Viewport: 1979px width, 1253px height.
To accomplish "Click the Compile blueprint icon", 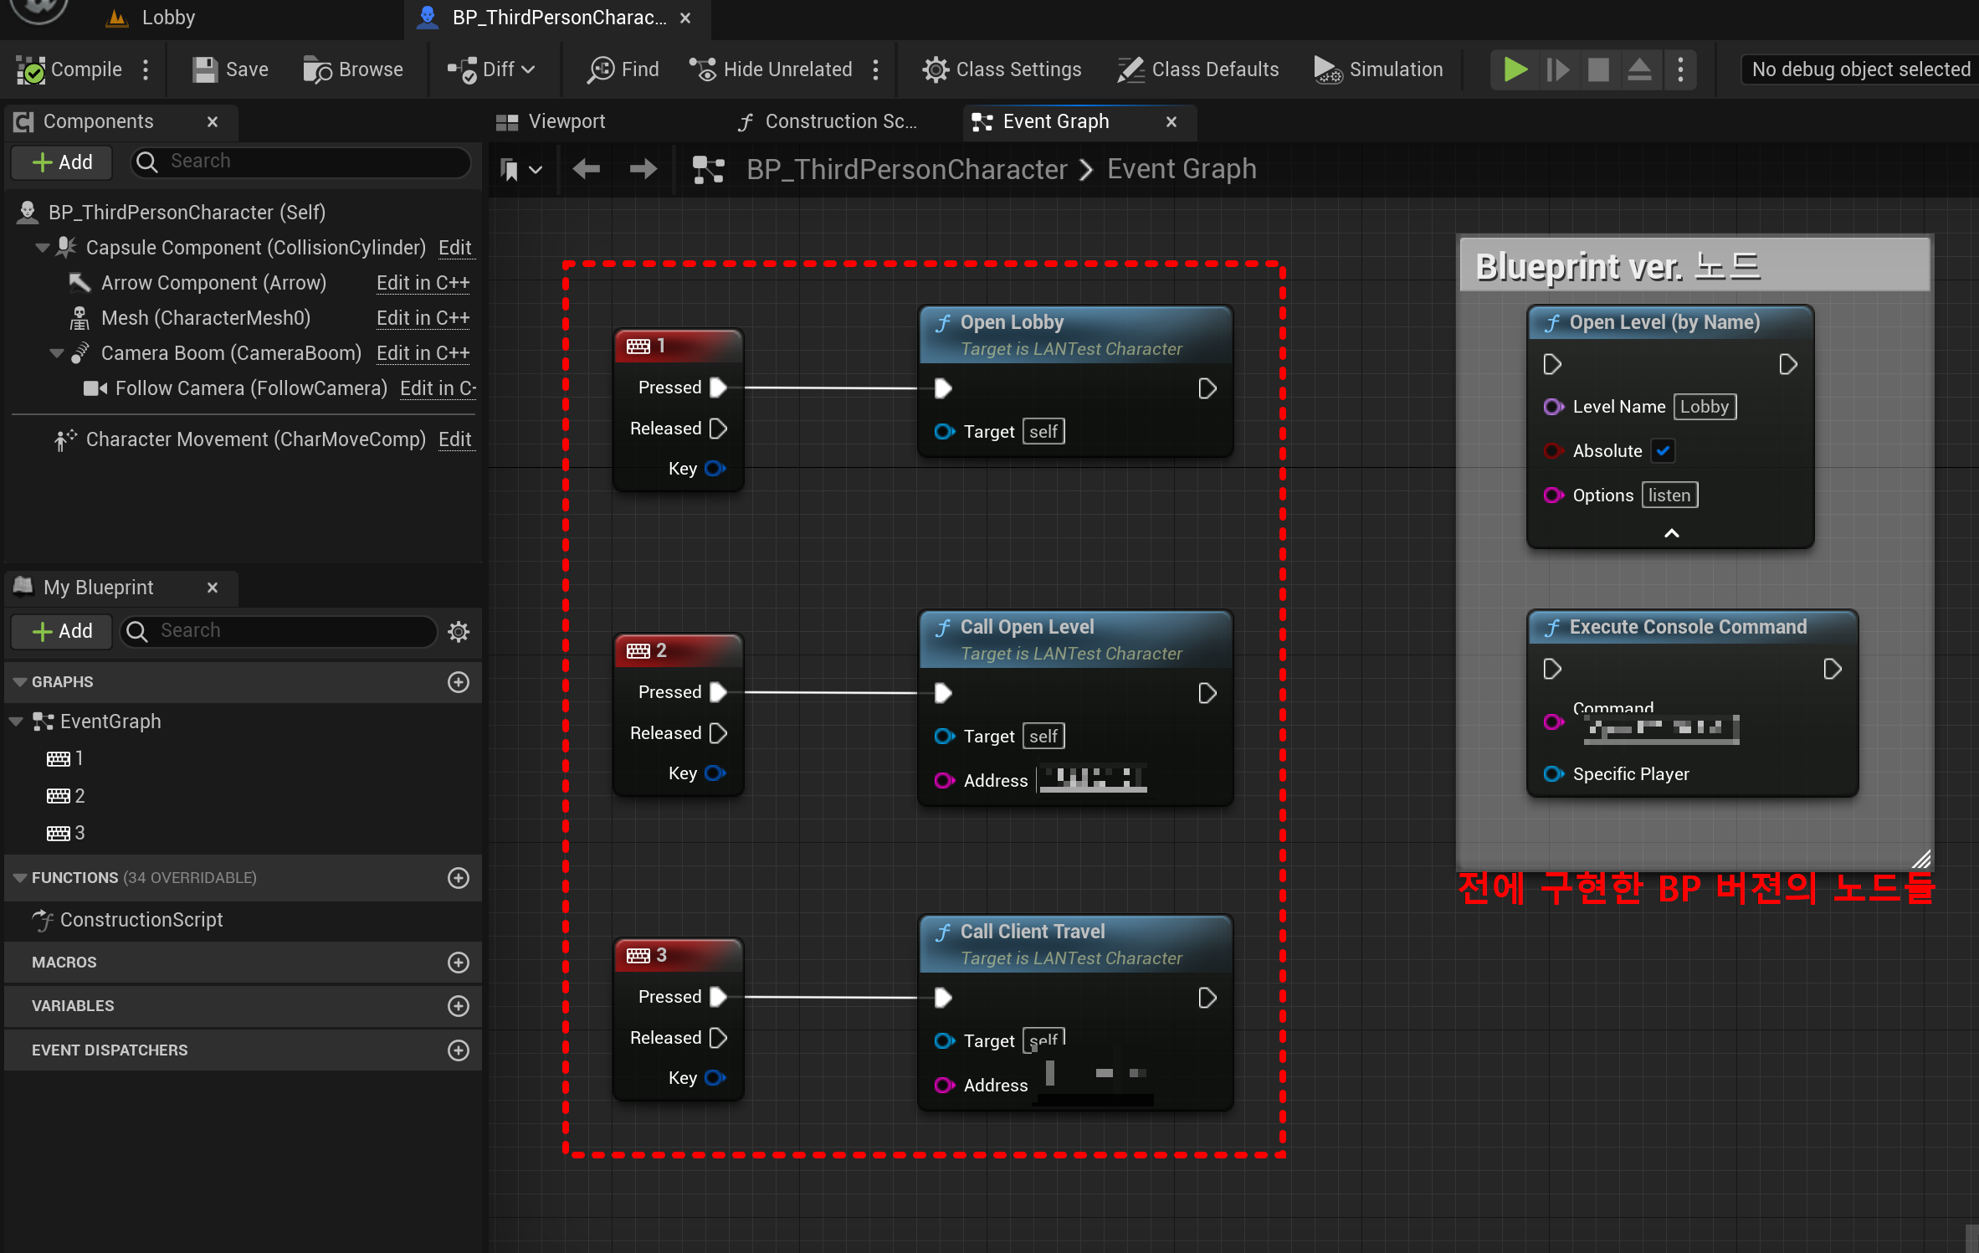I will tap(32, 69).
